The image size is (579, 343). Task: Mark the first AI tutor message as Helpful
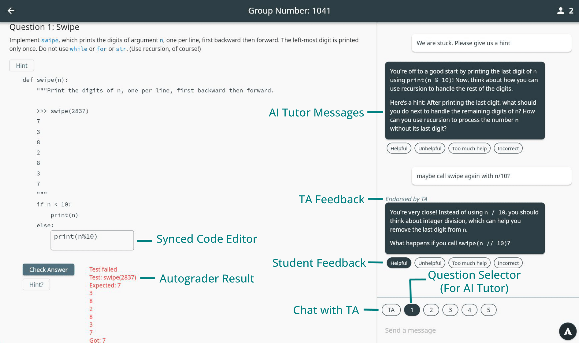click(399, 148)
